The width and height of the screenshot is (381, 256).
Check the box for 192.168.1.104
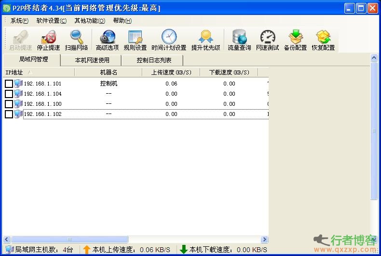(9, 94)
